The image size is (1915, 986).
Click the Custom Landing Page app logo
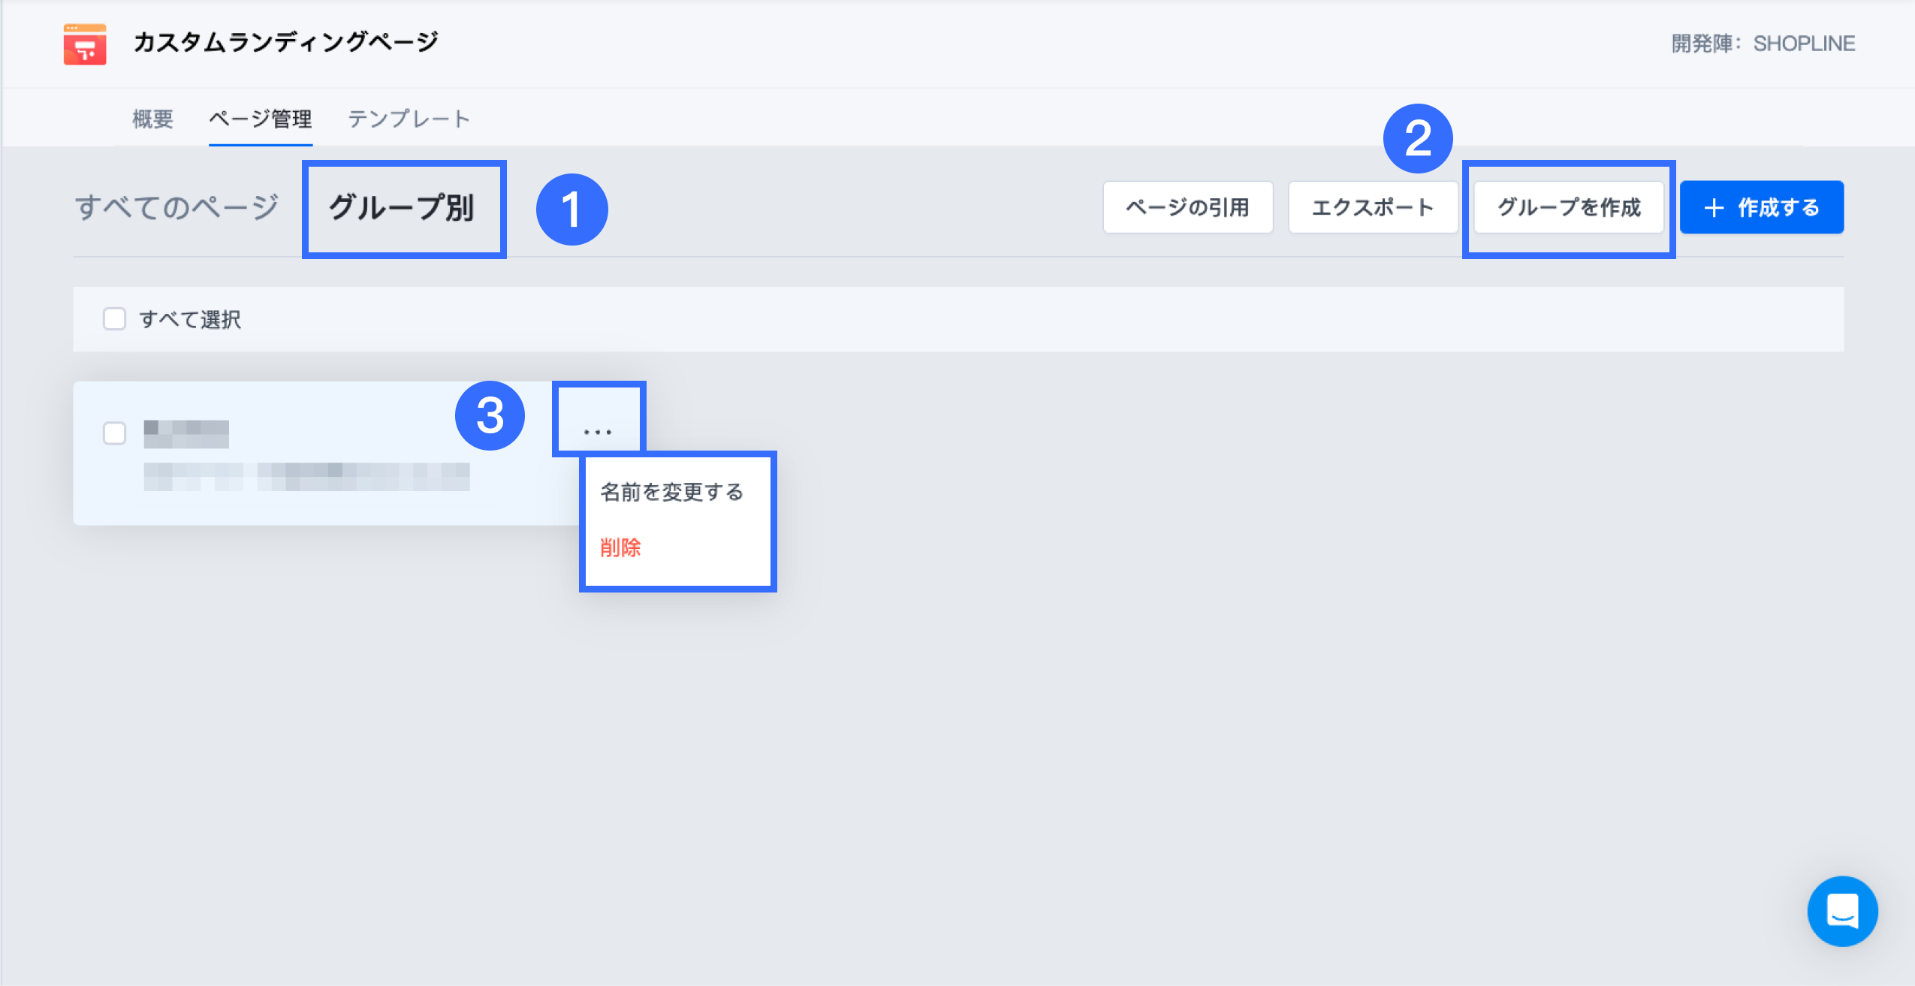84,44
